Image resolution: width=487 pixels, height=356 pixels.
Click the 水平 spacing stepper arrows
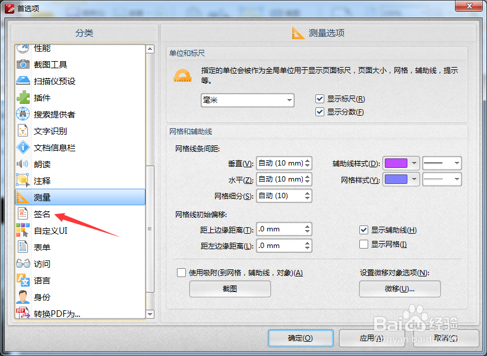(x=308, y=179)
